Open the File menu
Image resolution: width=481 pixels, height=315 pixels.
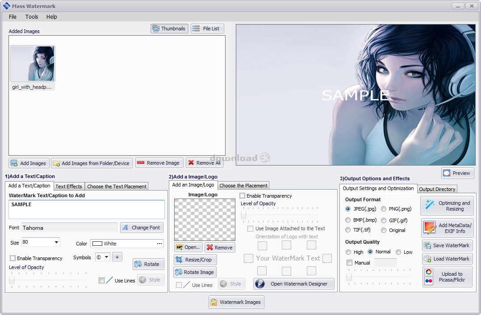(13, 17)
